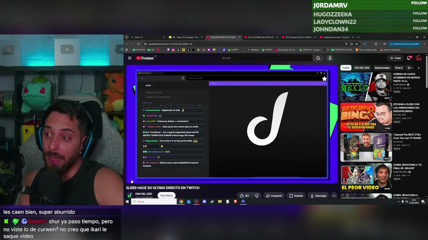Go back in the Chrome browser
Screen dimensions: 428x240
tap(127, 44)
